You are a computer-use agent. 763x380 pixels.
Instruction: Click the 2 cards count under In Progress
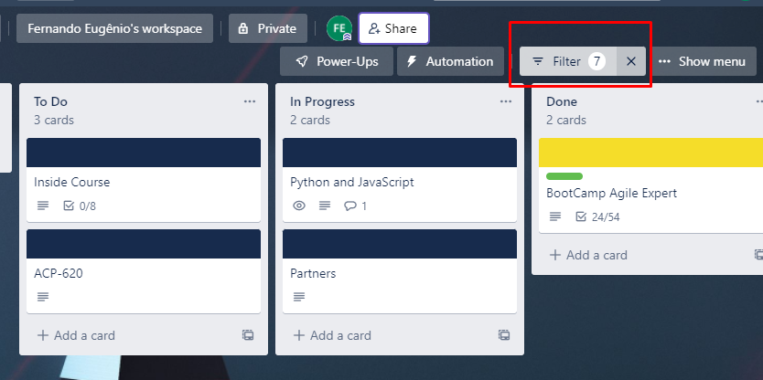point(310,120)
